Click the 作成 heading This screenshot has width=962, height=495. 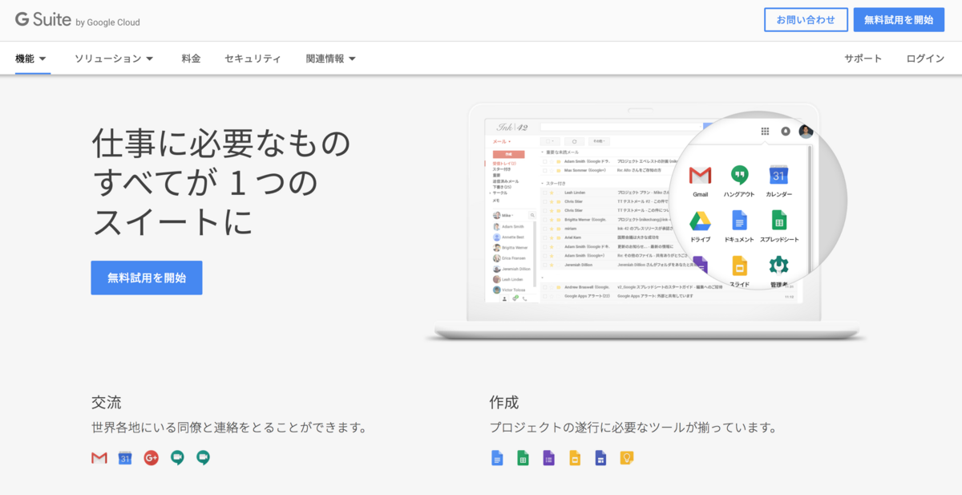point(504,402)
